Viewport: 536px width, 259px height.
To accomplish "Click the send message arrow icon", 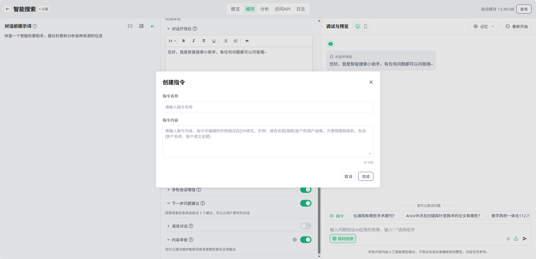I will click(x=525, y=239).
